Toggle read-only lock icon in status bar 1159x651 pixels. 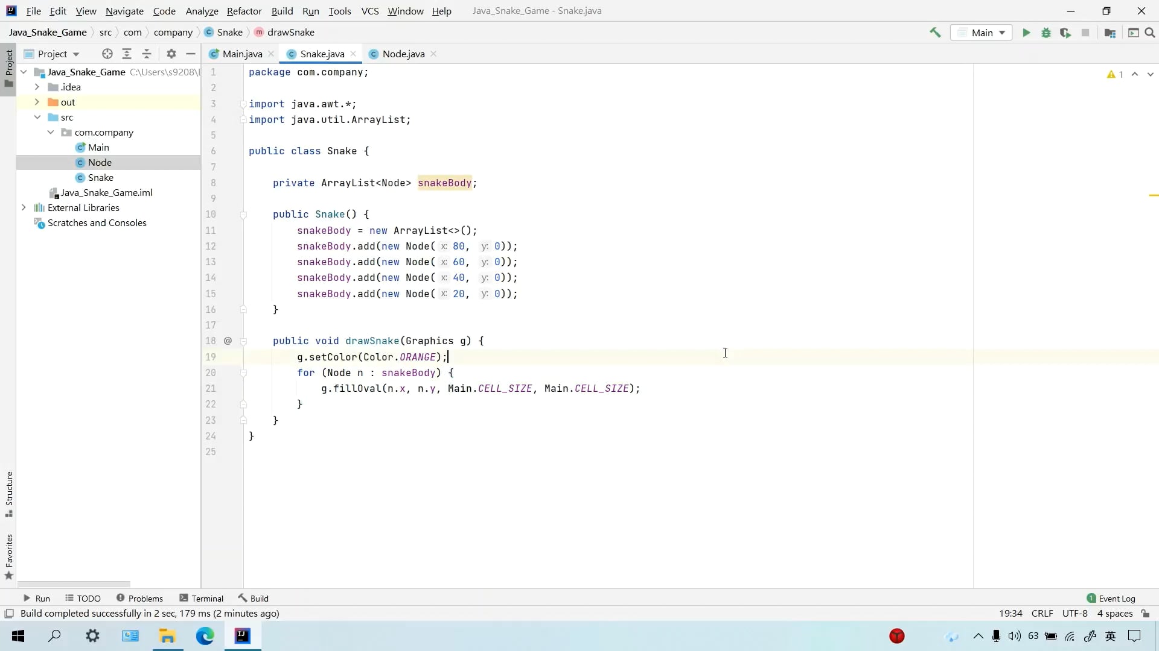click(1146, 613)
